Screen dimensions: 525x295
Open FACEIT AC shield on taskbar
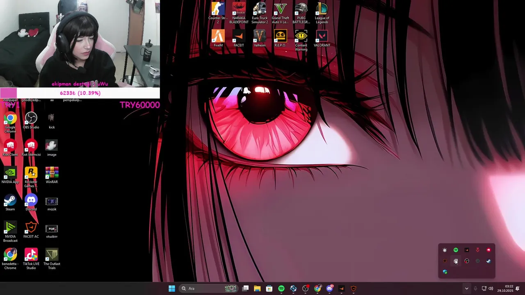(x=354, y=288)
